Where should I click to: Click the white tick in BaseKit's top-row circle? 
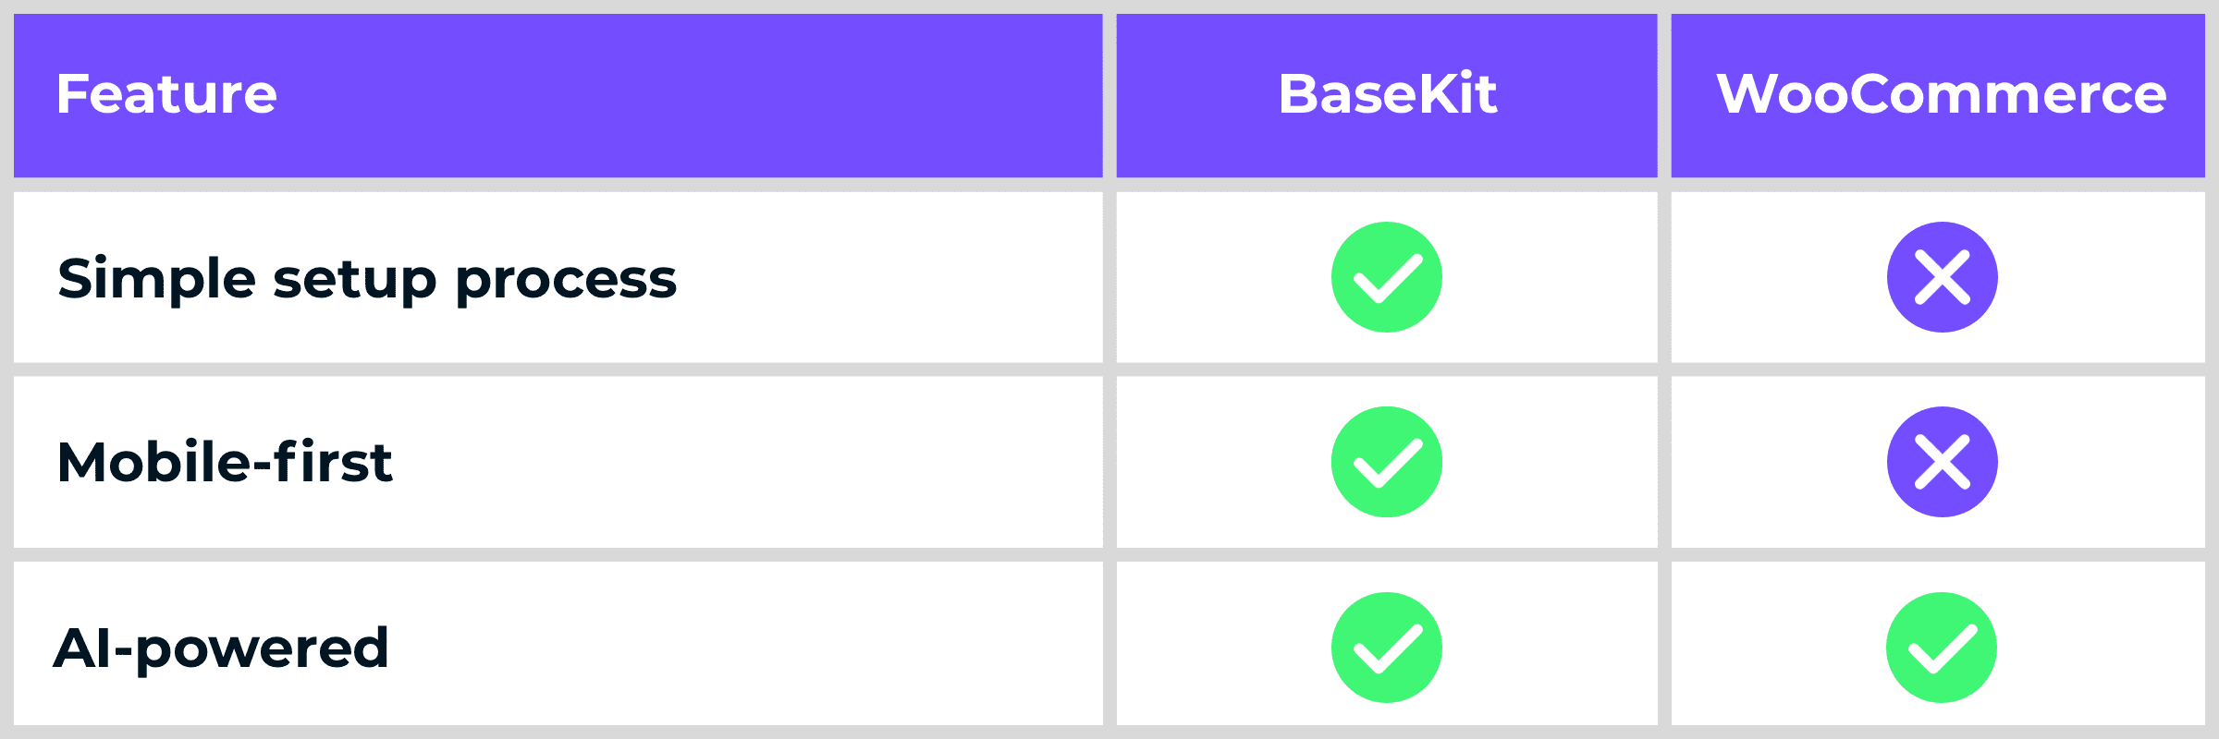pyautogui.click(x=1386, y=279)
